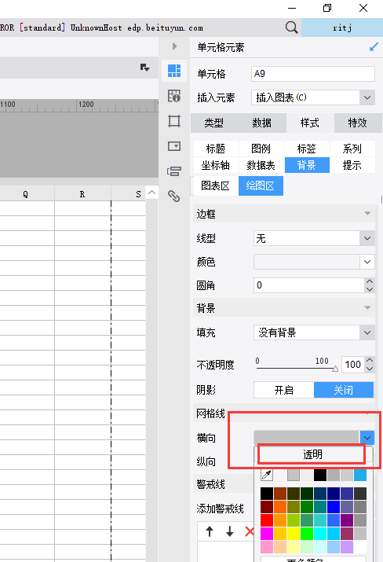
Task: Decrease opacity with the down stepper
Action: (370, 369)
